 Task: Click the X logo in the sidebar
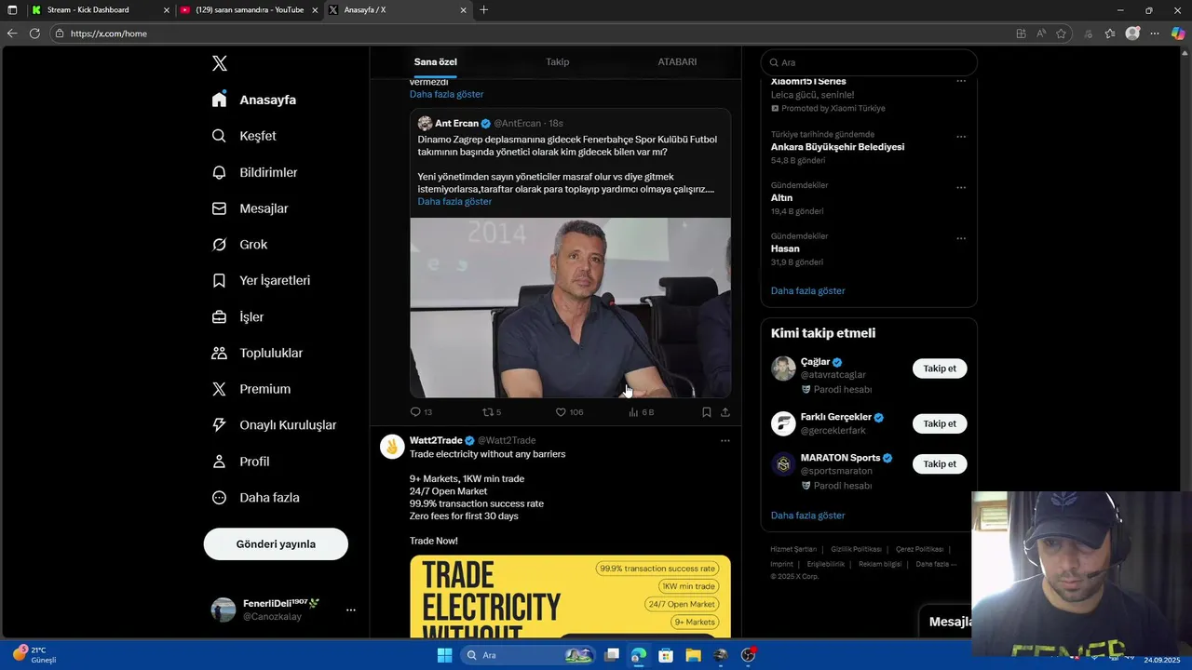[x=220, y=63]
